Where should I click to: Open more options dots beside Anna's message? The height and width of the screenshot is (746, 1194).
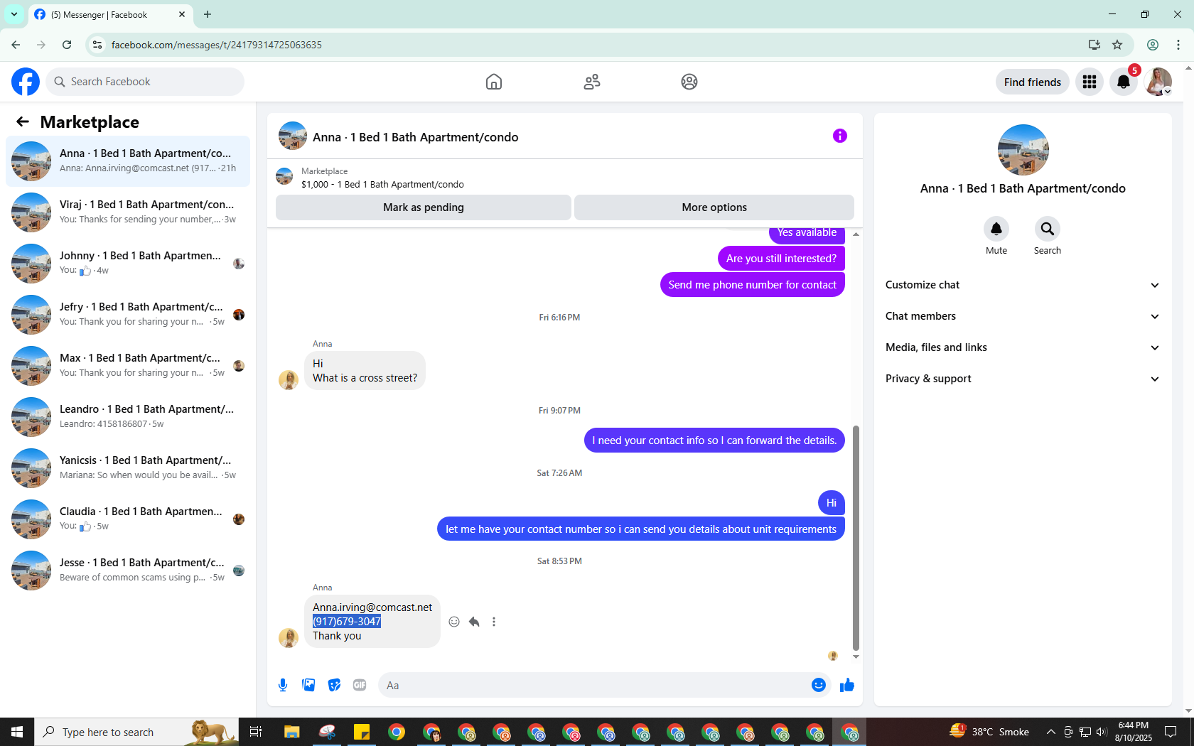coord(494,622)
